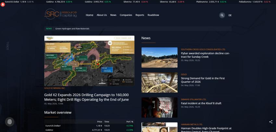
Task: Click Gold/oz 3.993,79 € in top ticker
Action: (x=98, y=2)
